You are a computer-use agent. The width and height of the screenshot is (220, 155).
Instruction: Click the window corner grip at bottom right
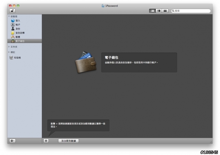[211, 142]
